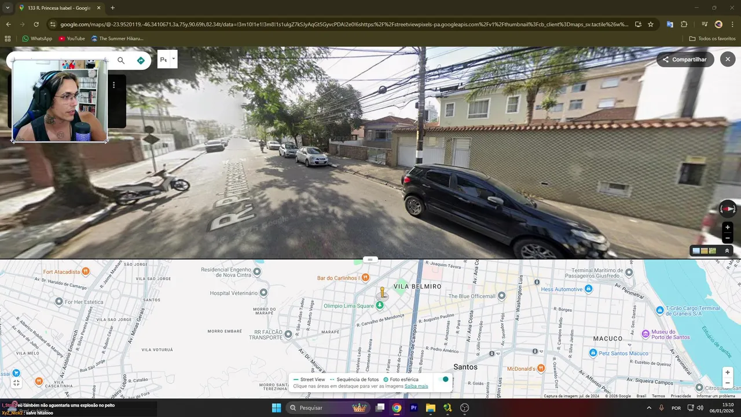This screenshot has width=741, height=417.
Task: Click the Bar do Carlinhos pin
Action: pyautogui.click(x=365, y=278)
